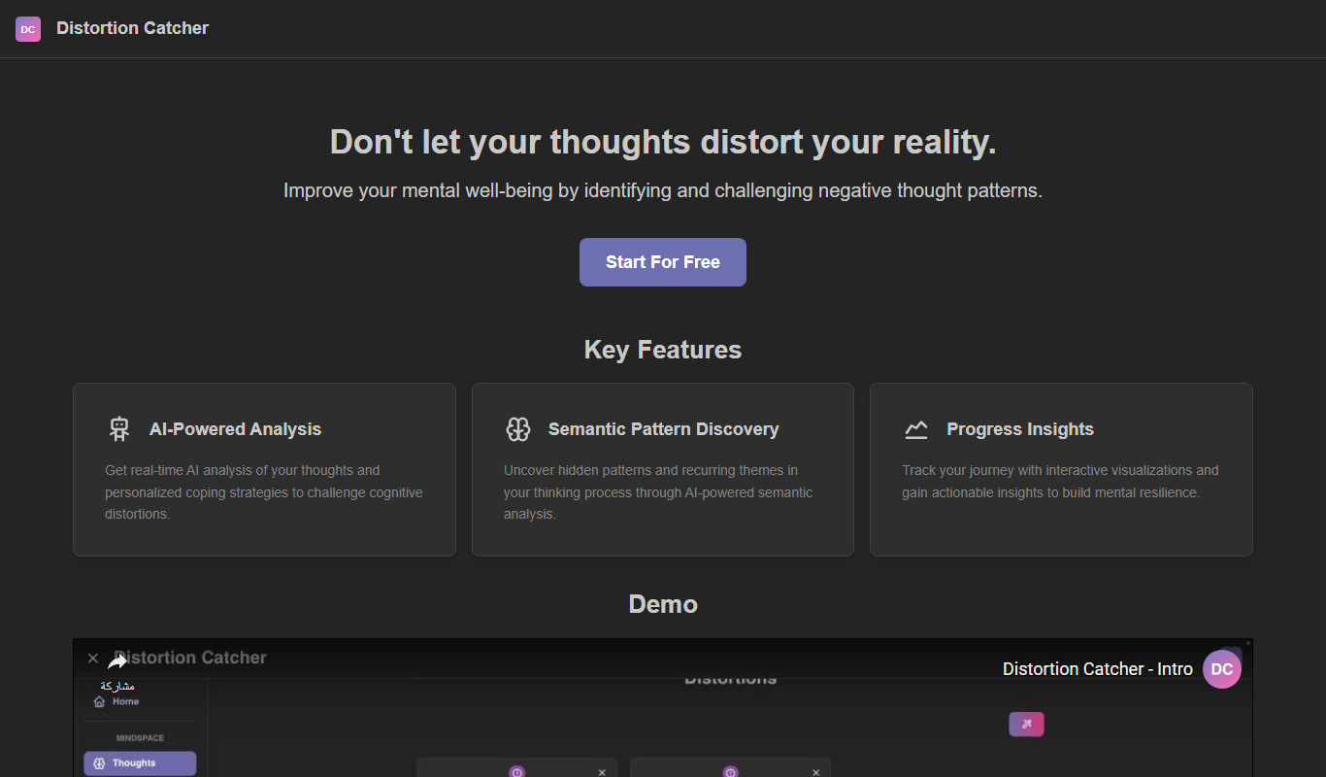Viewport: 1326px width, 777px height.
Task: Click the robot icon for AI-Powered Analysis
Action: (x=119, y=429)
